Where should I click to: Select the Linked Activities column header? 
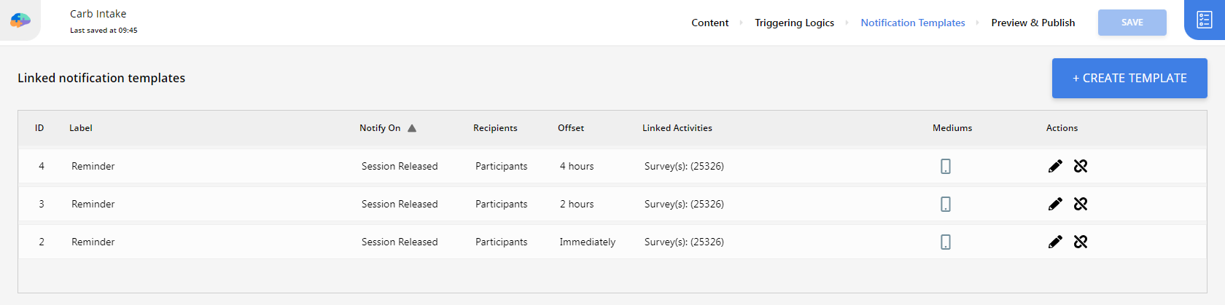pos(677,128)
